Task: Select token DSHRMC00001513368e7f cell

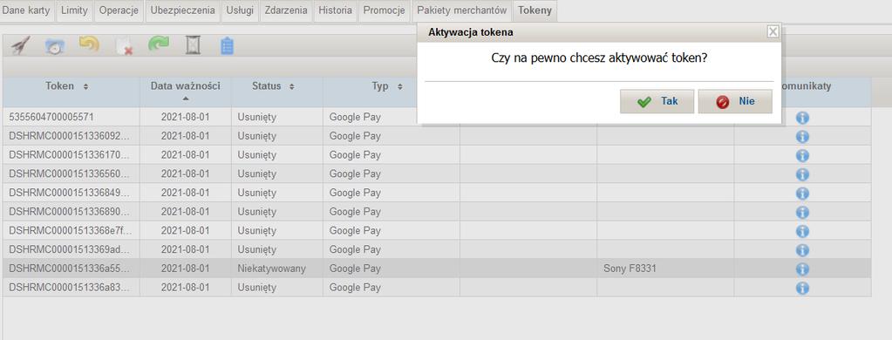Action: tap(71, 230)
